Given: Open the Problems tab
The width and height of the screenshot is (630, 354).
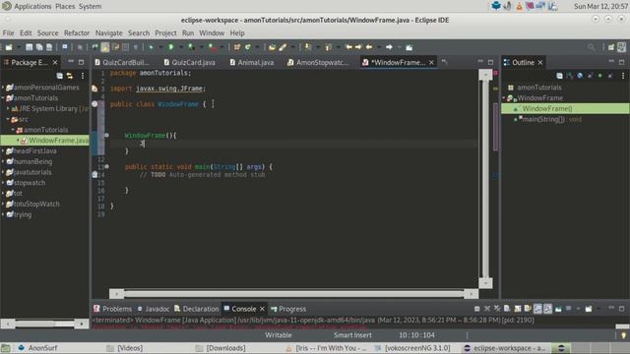Looking at the screenshot, I should [x=112, y=309].
